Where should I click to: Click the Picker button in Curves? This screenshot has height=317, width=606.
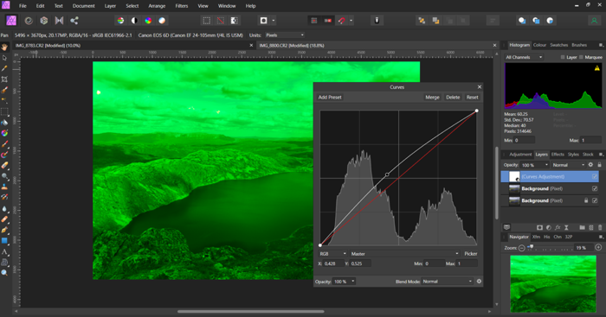471,254
